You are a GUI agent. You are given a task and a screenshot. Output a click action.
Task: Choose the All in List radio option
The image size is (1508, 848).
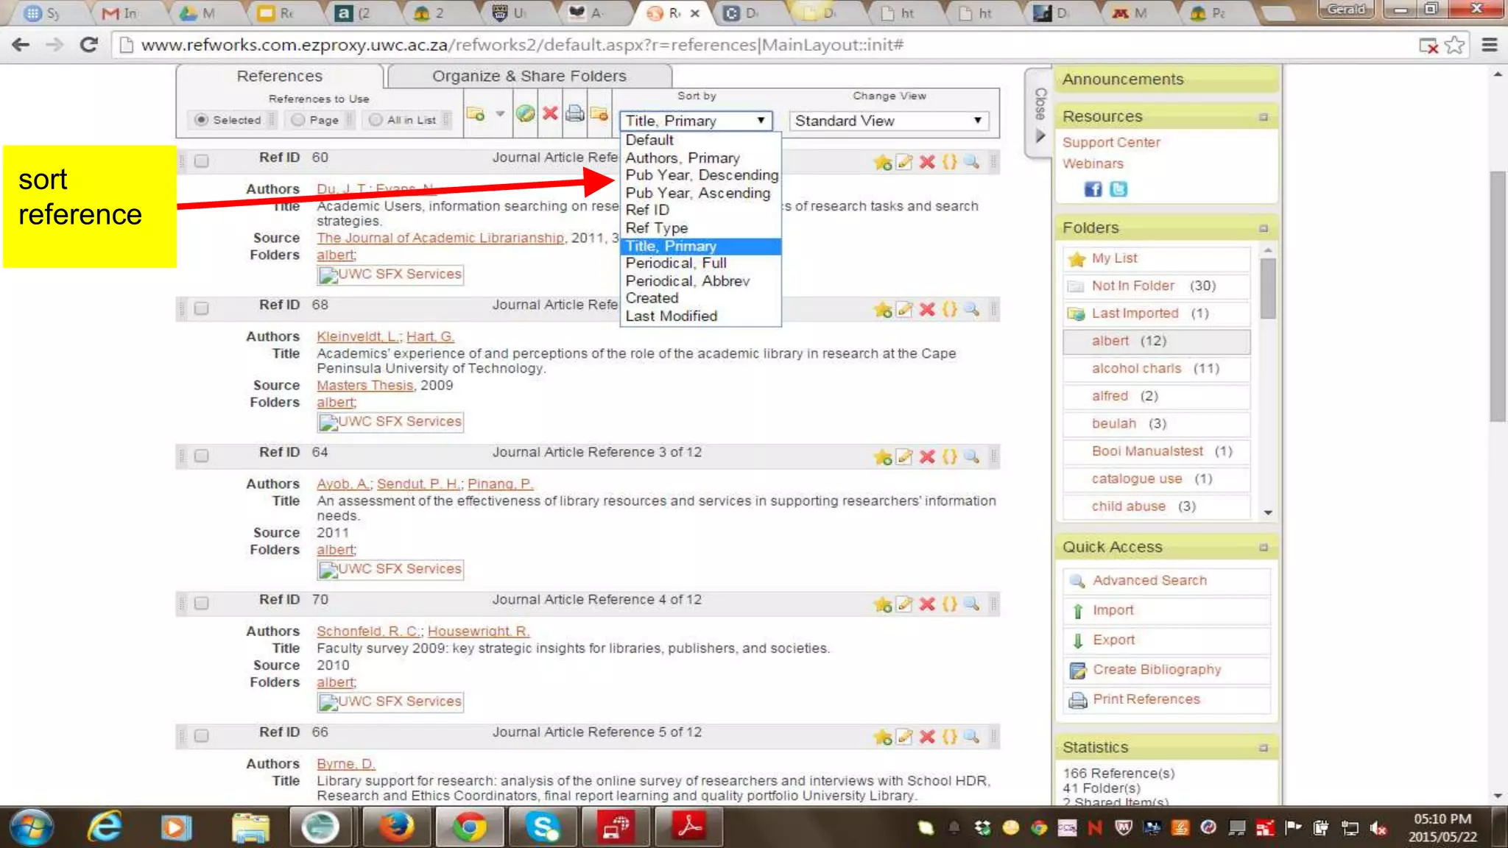click(x=376, y=119)
